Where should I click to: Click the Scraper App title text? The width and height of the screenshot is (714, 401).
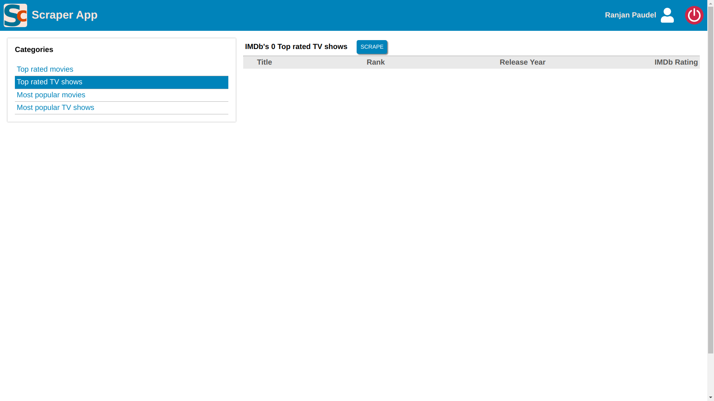coord(64,15)
